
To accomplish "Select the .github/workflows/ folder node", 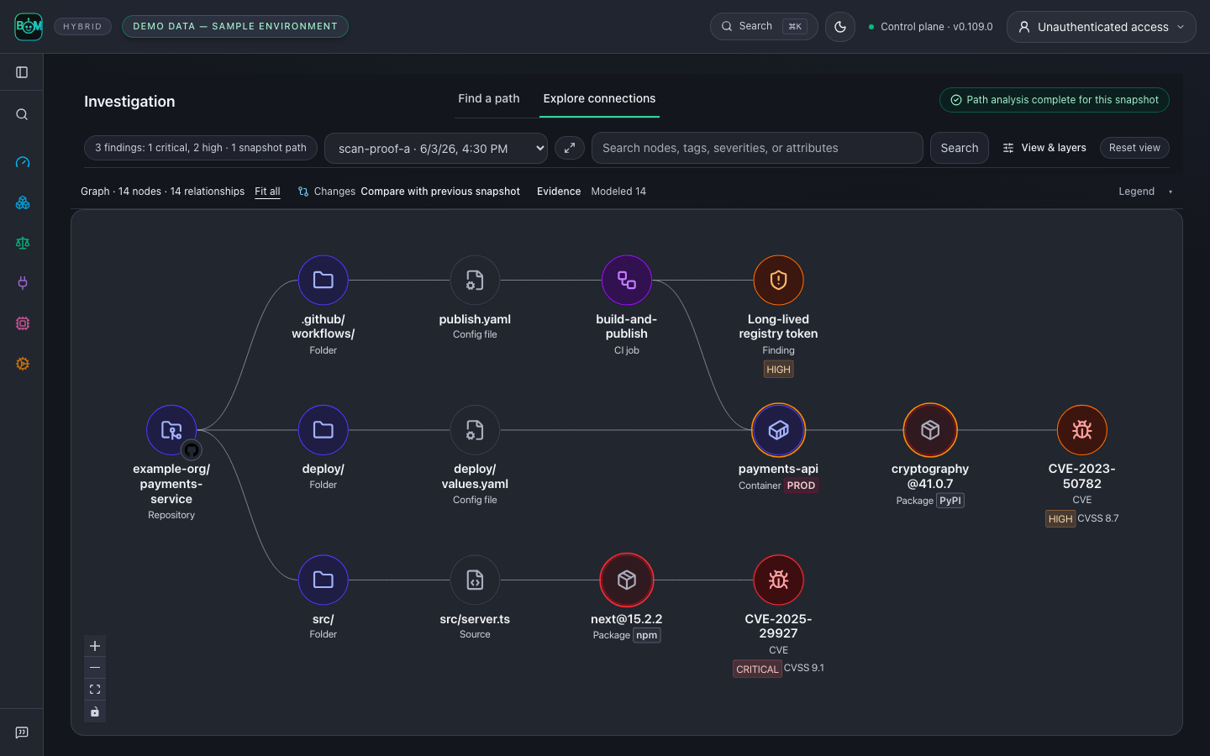I will (324, 280).
